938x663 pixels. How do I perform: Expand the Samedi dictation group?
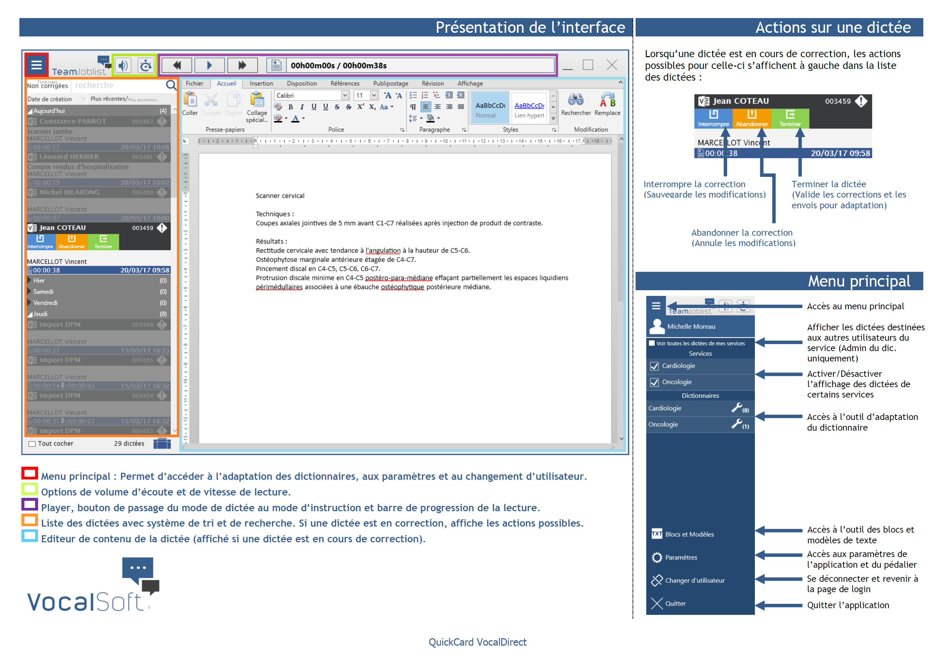(29, 292)
